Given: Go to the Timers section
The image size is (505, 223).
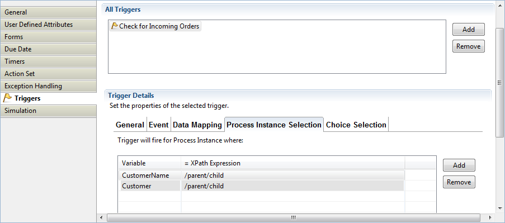Looking at the screenshot, I should pos(48,61).
